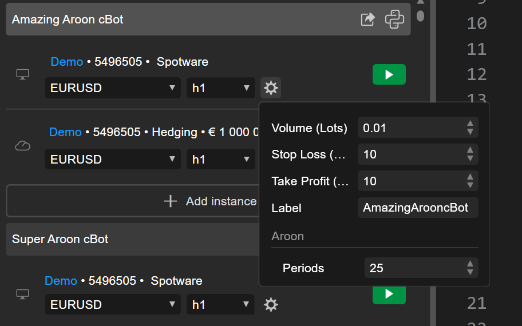This screenshot has height=326, width=522.
Task: Start the first Amazing Aroon instance
Action: pyautogui.click(x=389, y=74)
